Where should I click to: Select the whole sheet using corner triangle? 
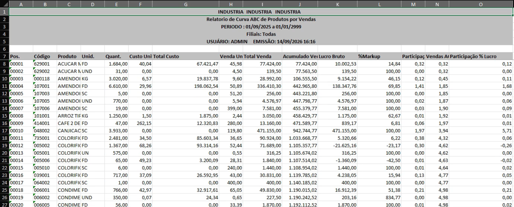4,4
